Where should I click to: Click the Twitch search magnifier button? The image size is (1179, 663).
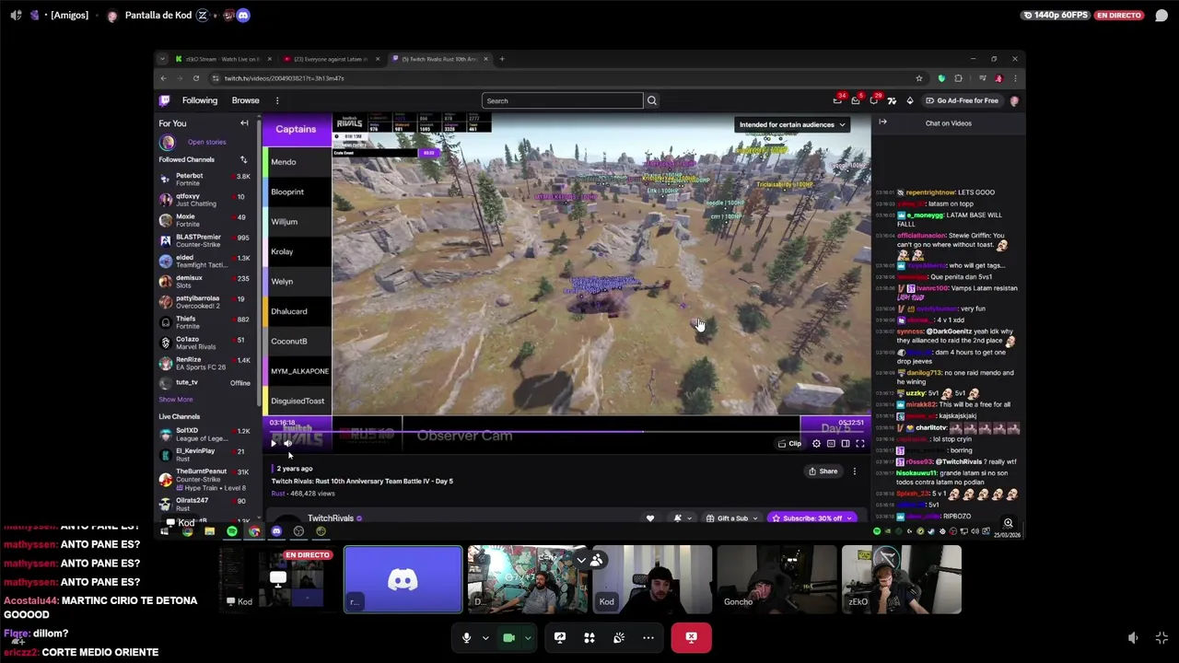[651, 100]
